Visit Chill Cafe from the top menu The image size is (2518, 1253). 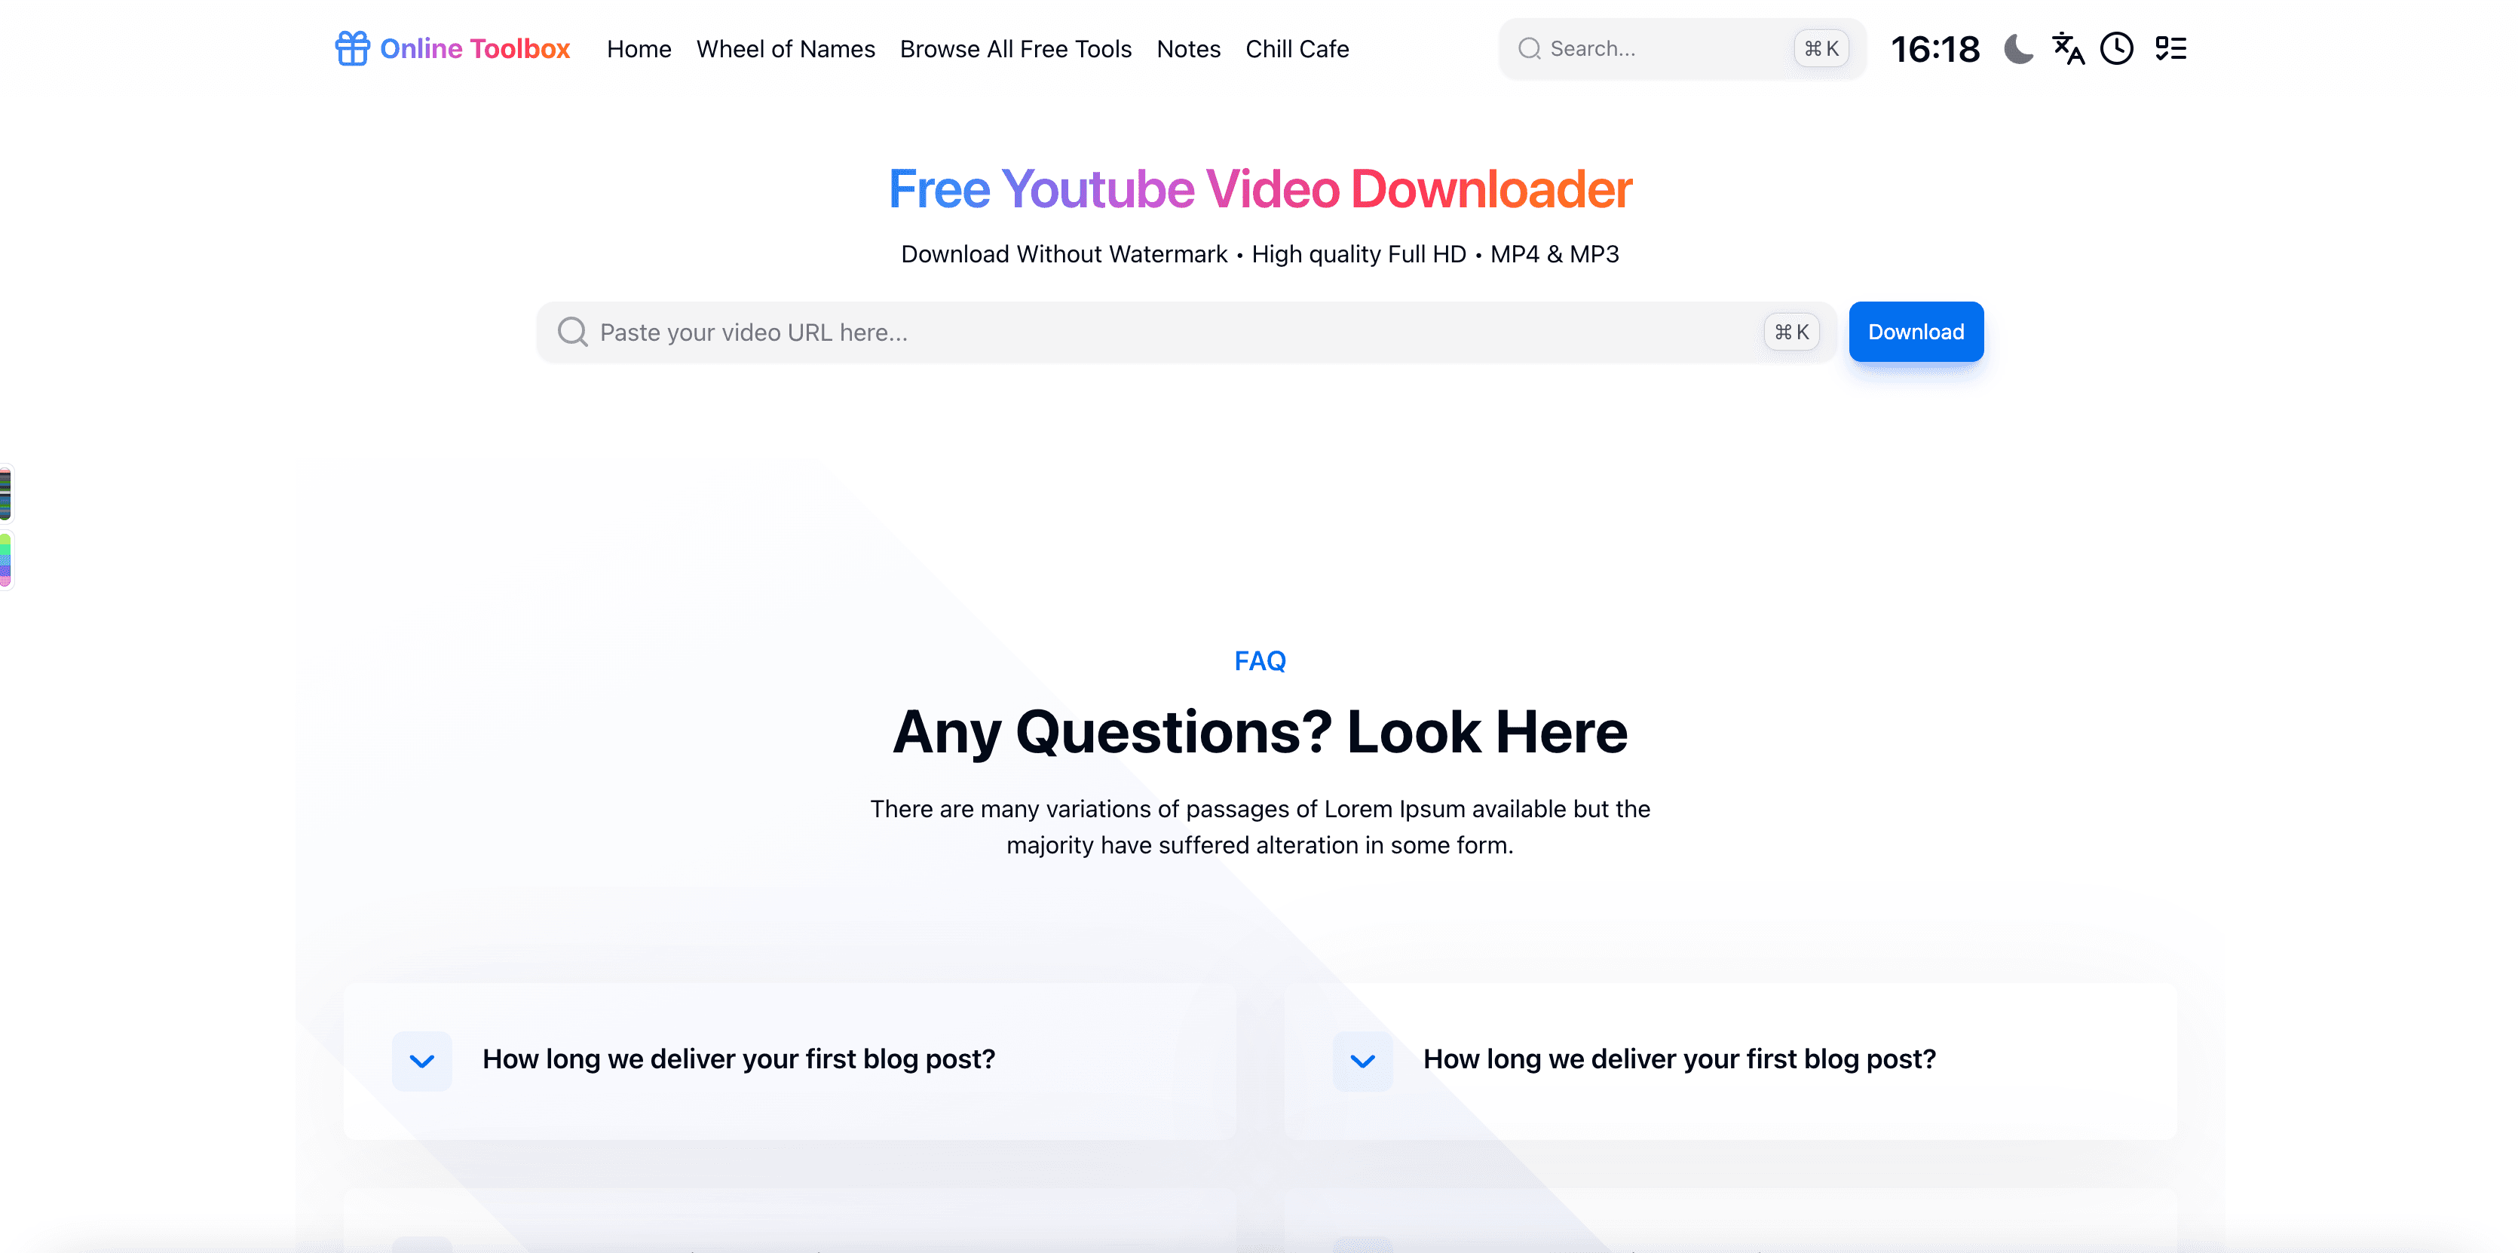pyautogui.click(x=1297, y=49)
